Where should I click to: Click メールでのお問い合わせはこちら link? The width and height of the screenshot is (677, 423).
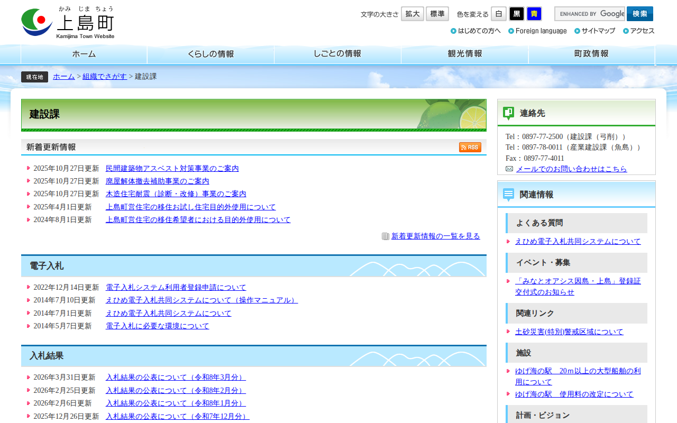click(x=572, y=169)
